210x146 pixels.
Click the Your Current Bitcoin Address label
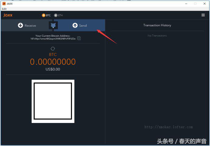click(x=53, y=36)
